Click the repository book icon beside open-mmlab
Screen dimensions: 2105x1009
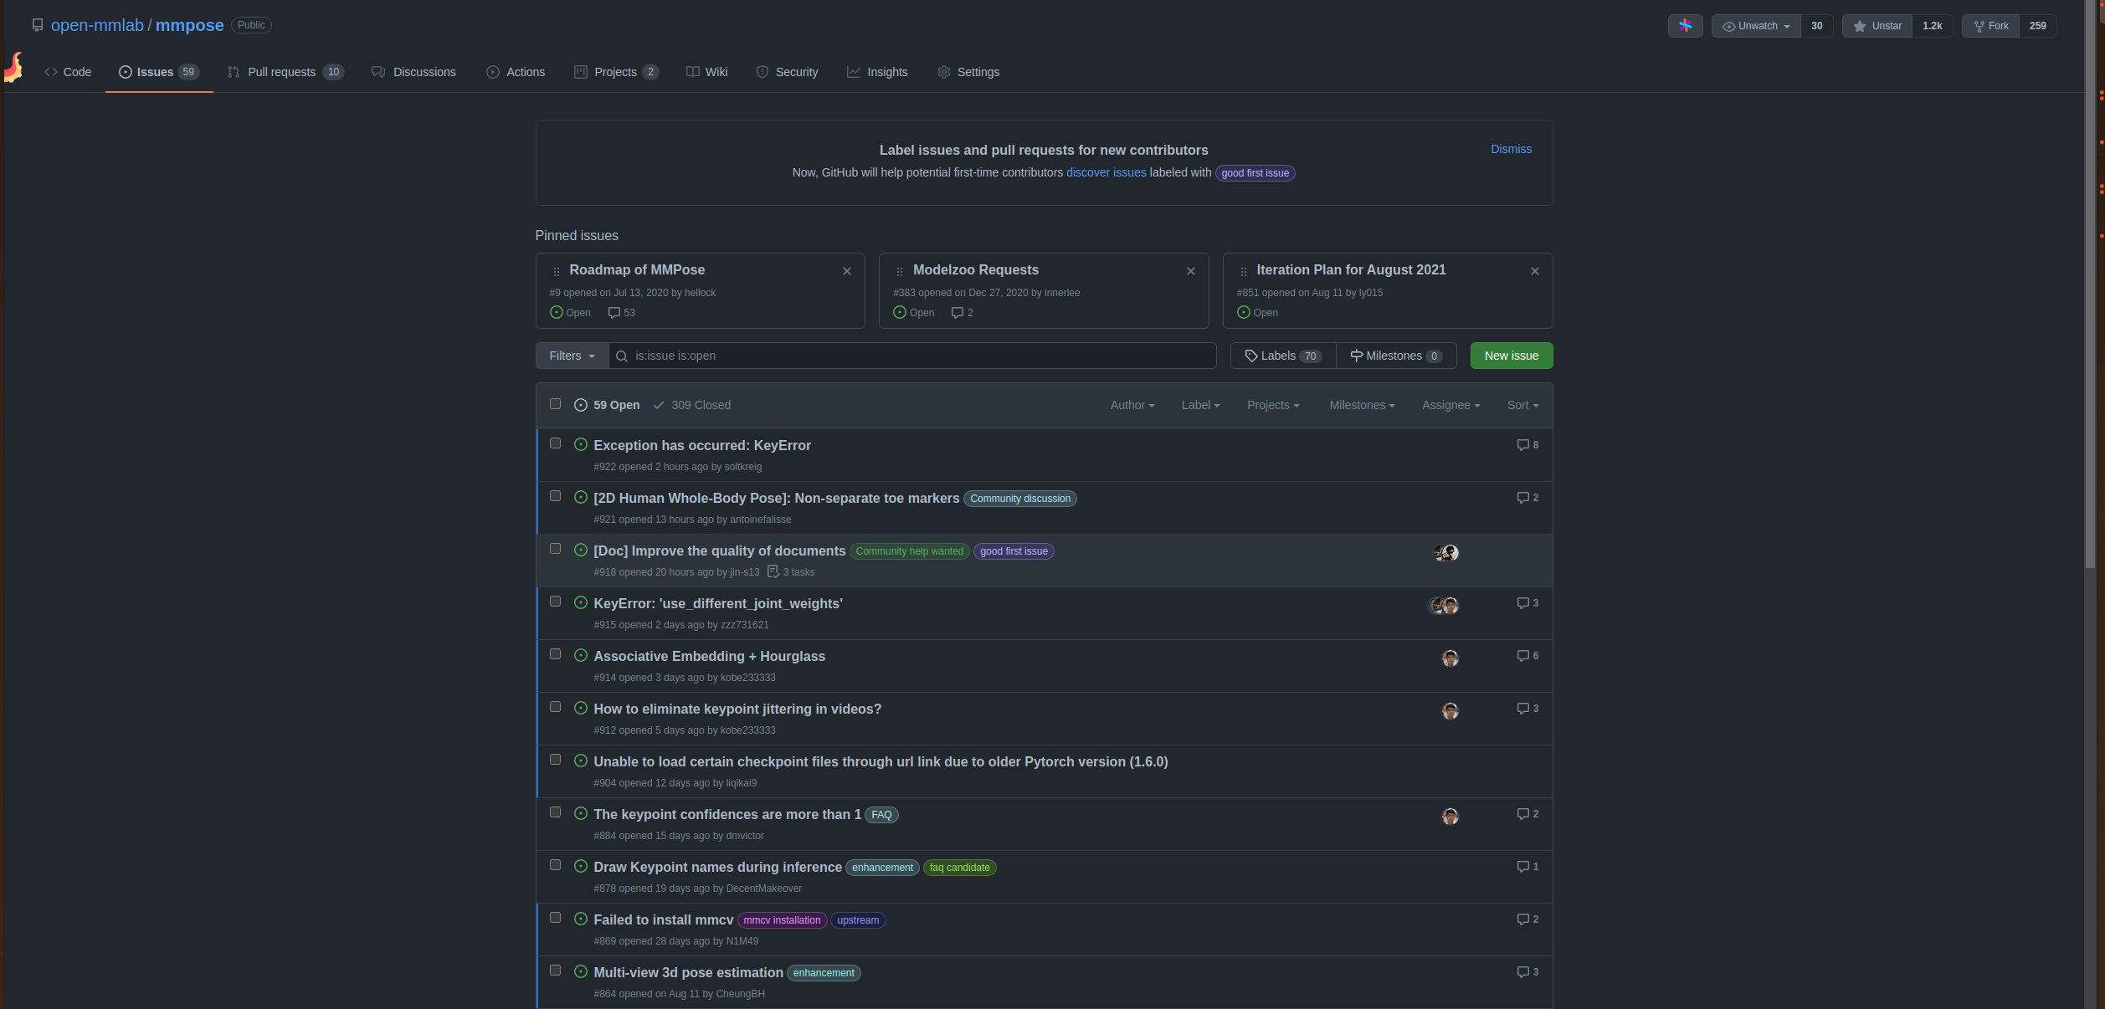tap(38, 24)
